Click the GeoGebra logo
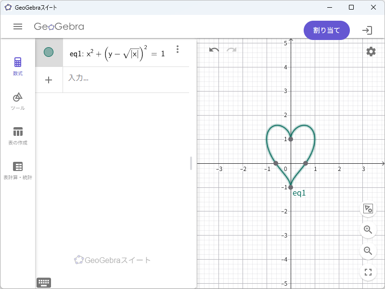This screenshot has width=385, height=289. 59,26
